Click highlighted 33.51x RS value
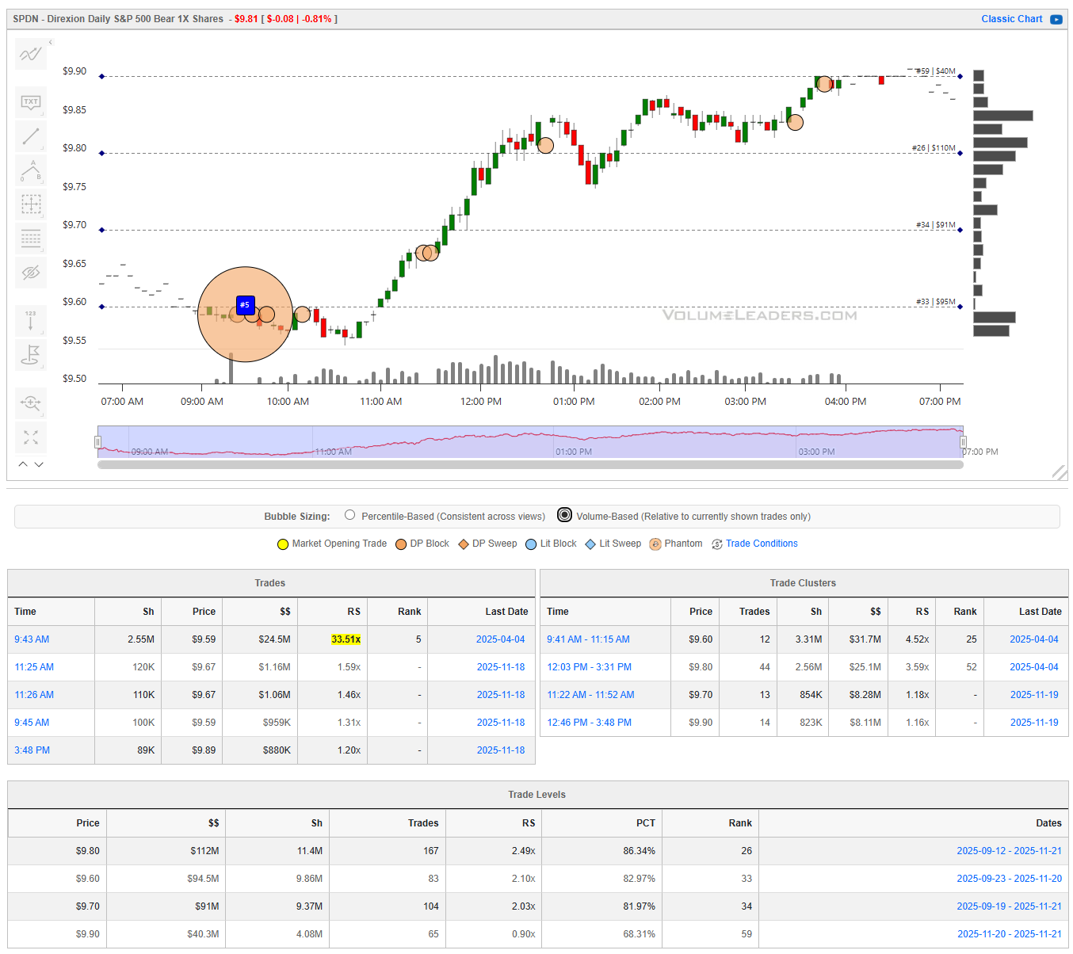The height and width of the screenshot is (954, 1073). pyautogui.click(x=346, y=639)
